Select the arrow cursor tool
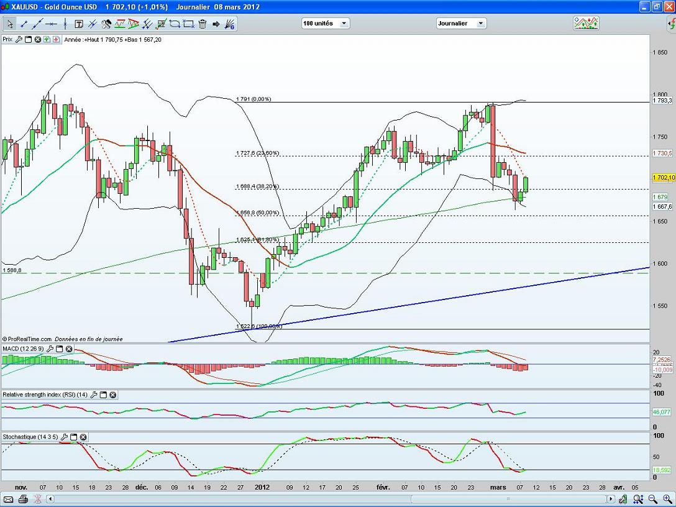The width and height of the screenshot is (676, 507). tap(10, 24)
